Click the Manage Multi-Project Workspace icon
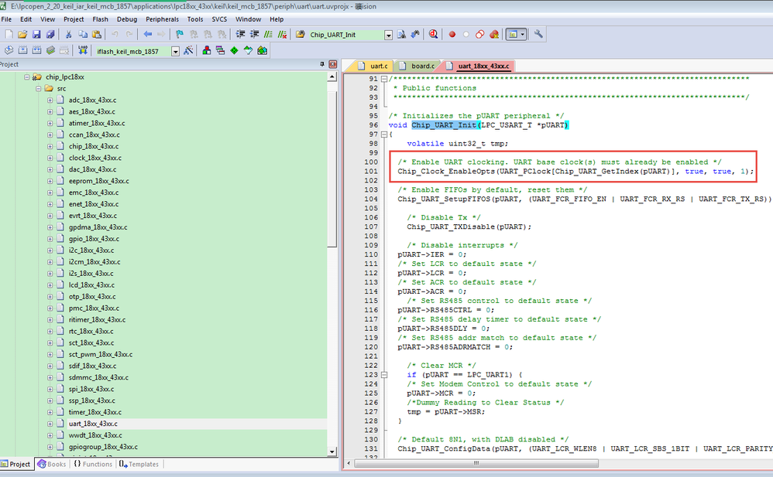The height and width of the screenshot is (477, 773). pyautogui.click(x=221, y=51)
